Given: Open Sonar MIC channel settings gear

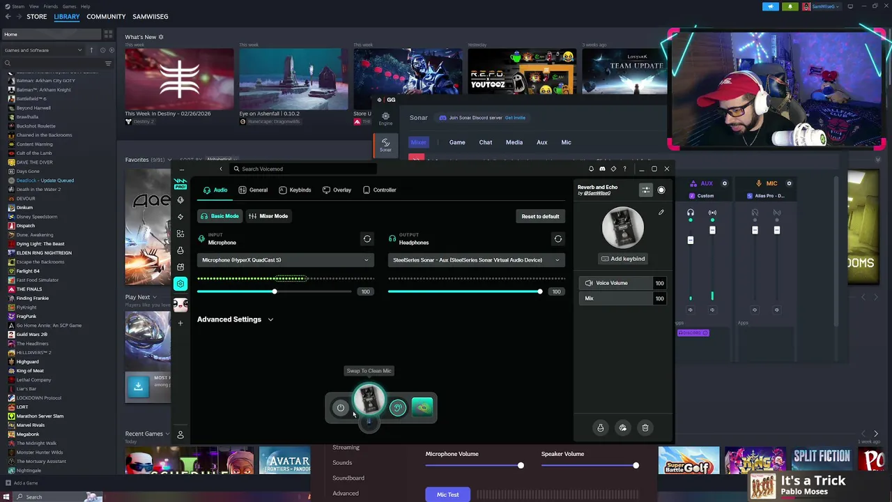Looking at the screenshot, I should pos(789,183).
